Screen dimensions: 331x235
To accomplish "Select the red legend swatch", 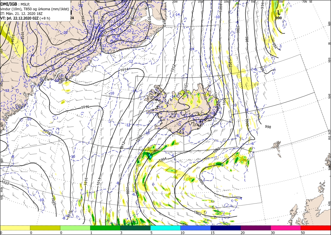I will point(316,228).
